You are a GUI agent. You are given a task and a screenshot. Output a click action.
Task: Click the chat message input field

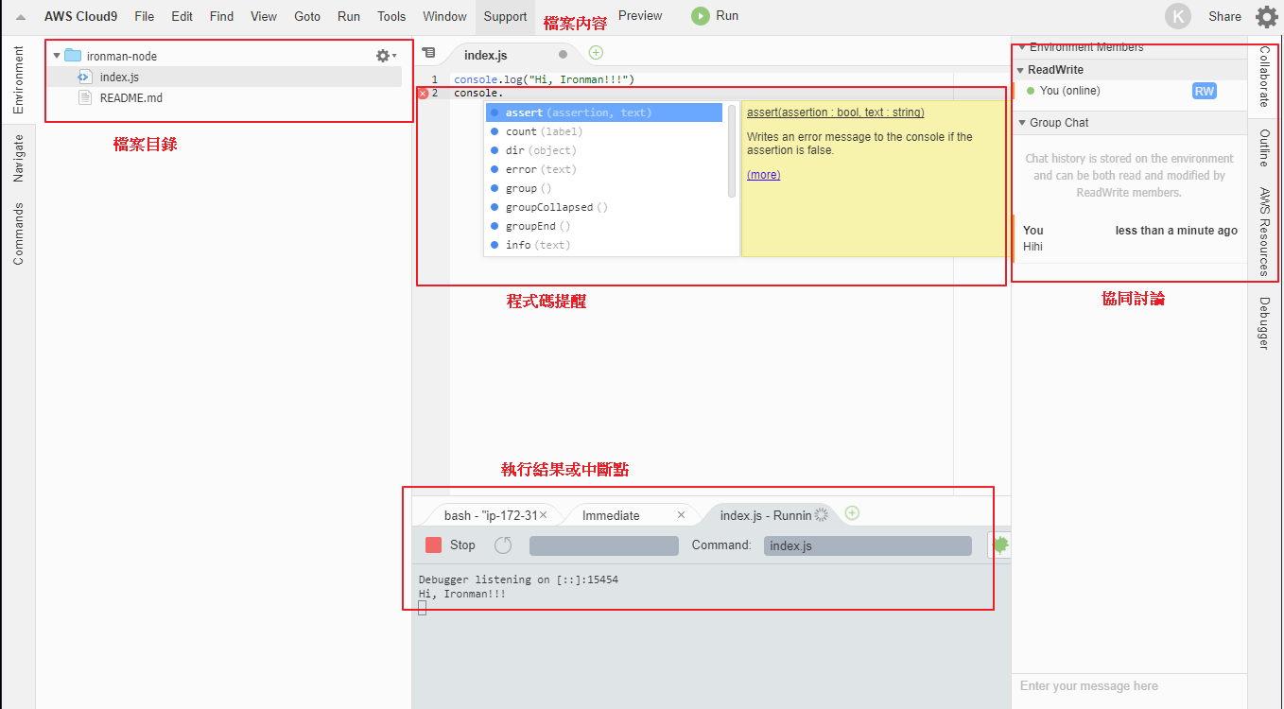coord(1129,686)
